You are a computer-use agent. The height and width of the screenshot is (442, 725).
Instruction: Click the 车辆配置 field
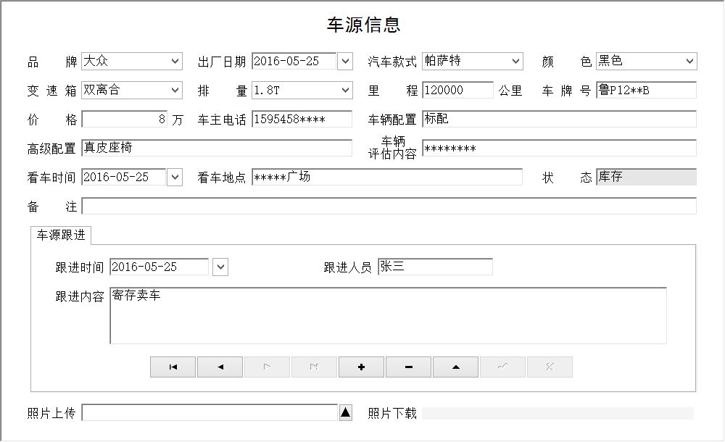[559, 120]
